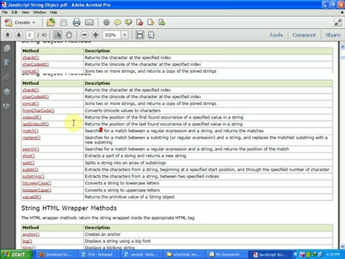Show Page Thumbnails side panel

pyautogui.click(x=7, y=48)
